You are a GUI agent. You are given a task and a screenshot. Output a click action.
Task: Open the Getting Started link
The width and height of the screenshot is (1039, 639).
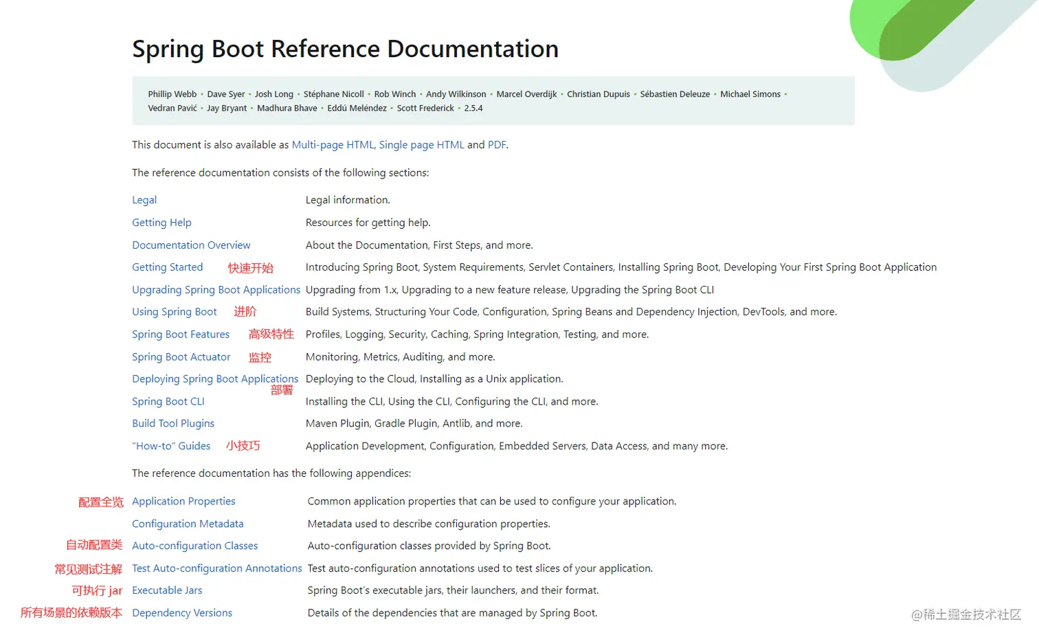168,267
